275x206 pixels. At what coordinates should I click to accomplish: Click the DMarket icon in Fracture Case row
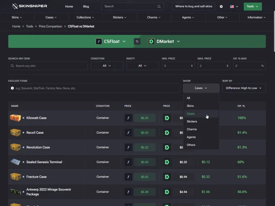coord(167,177)
